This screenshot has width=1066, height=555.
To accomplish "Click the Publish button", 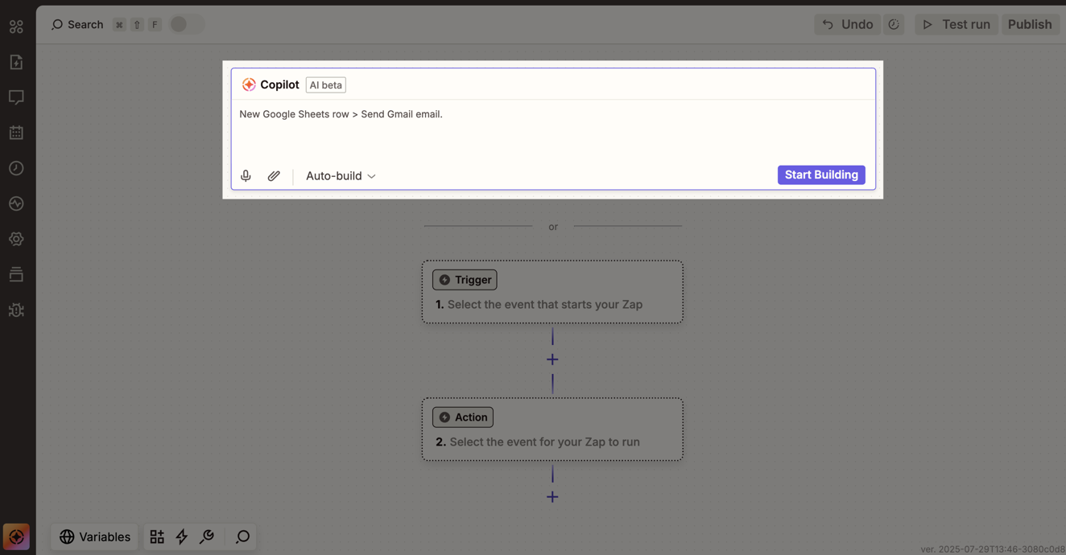I will pyautogui.click(x=1030, y=24).
